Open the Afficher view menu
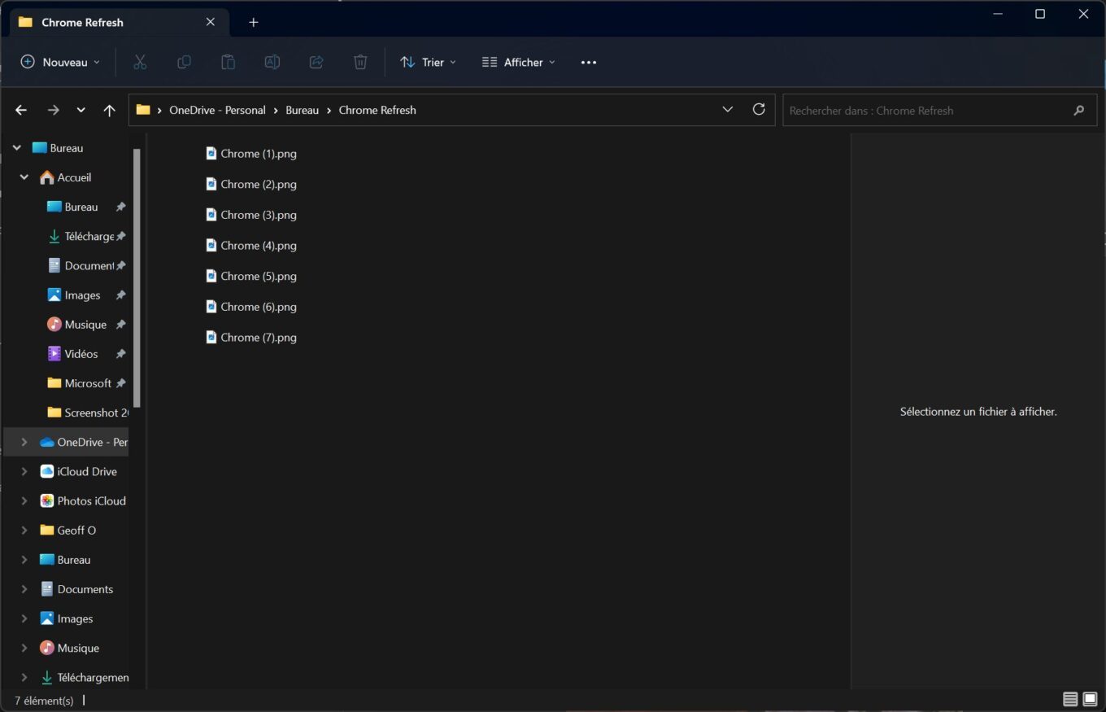The height and width of the screenshot is (712, 1106). point(519,62)
